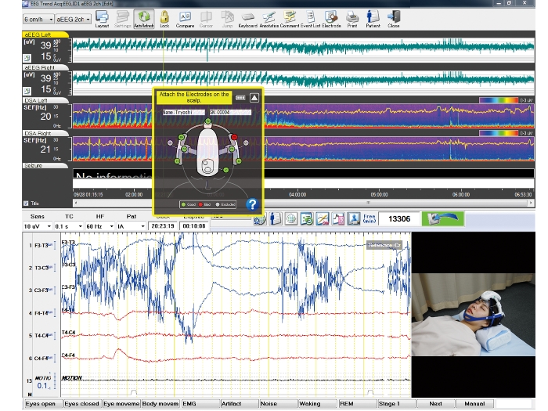Open the Compare tool
This screenshot has width=548, height=411.
point(186,18)
